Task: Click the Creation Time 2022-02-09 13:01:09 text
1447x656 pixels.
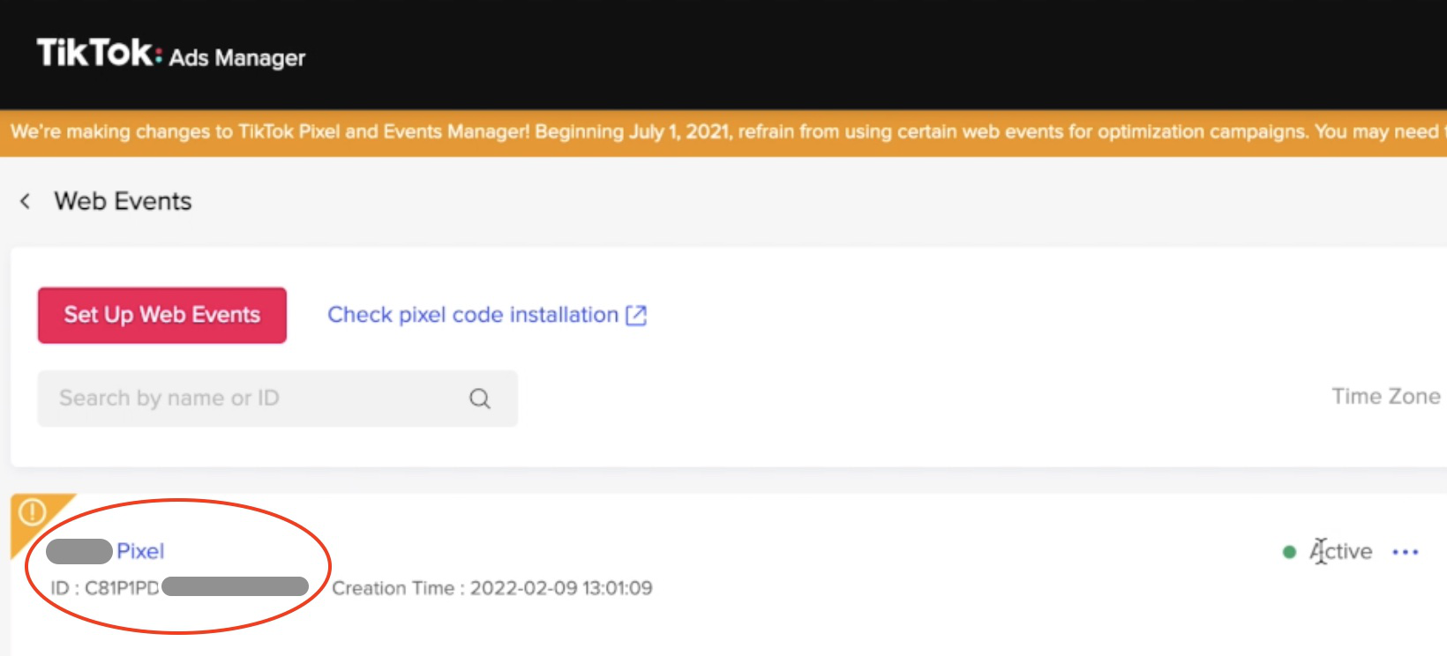Action: tap(492, 588)
